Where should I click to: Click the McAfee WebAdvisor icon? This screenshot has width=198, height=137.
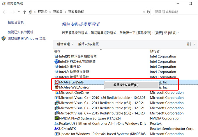tap(56, 87)
